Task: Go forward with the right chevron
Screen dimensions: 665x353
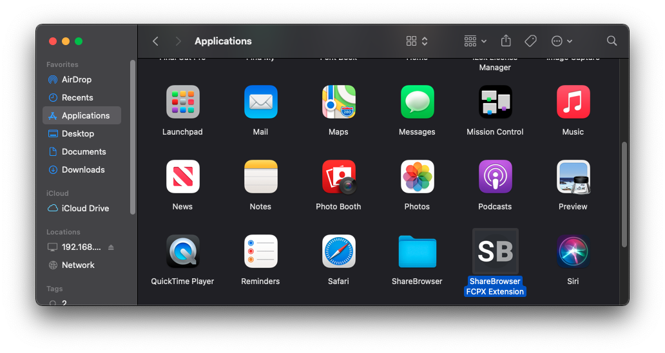Action: click(178, 41)
